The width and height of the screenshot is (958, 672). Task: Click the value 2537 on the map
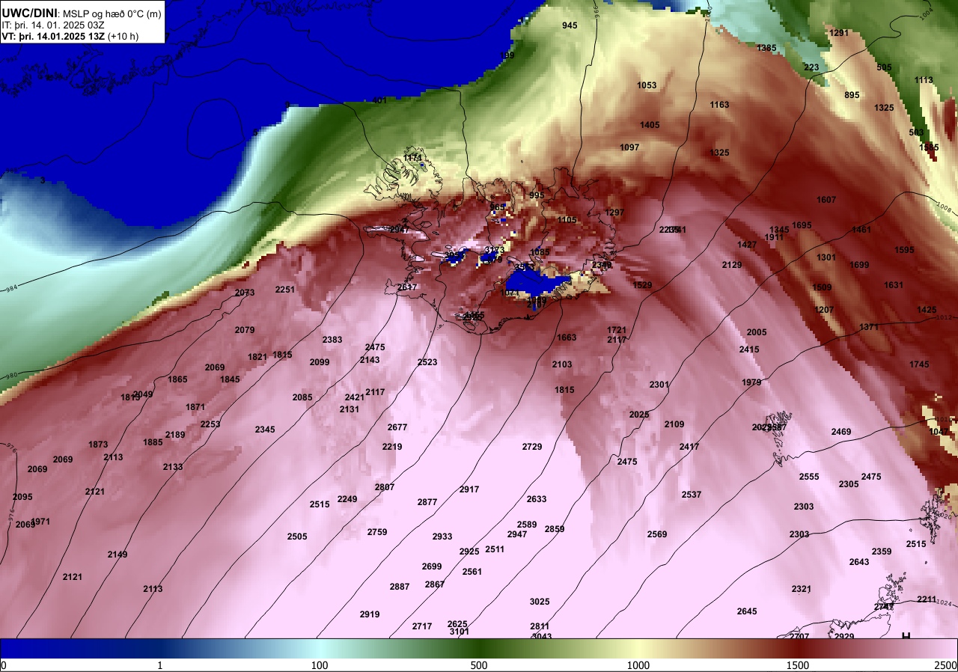point(692,495)
